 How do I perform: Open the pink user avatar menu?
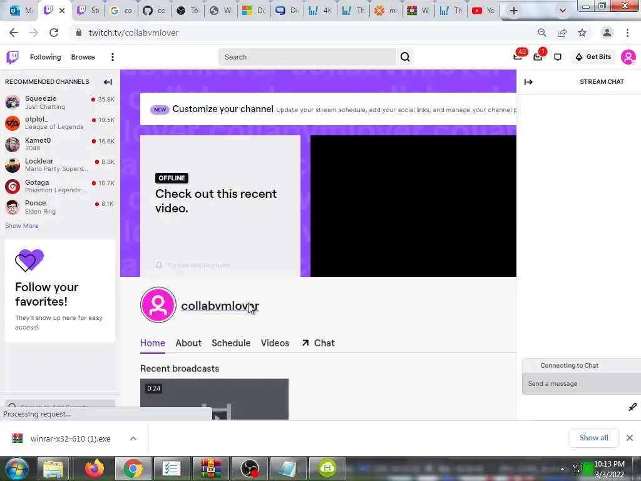pyautogui.click(x=628, y=57)
